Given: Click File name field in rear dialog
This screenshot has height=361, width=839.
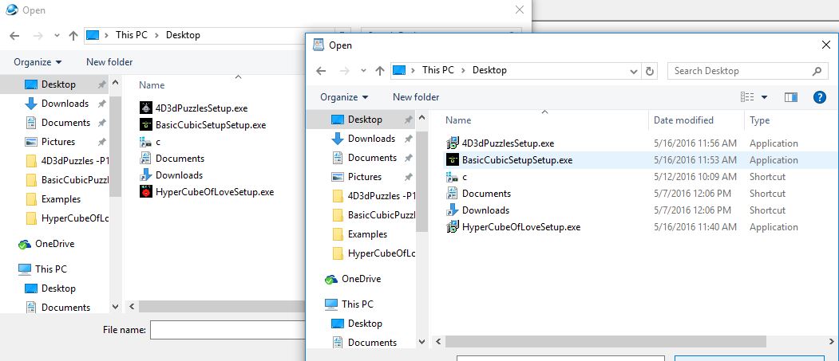Looking at the screenshot, I should pyautogui.click(x=228, y=330).
